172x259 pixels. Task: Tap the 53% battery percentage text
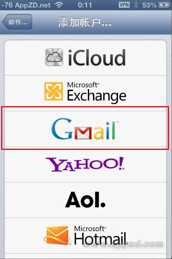149,5
